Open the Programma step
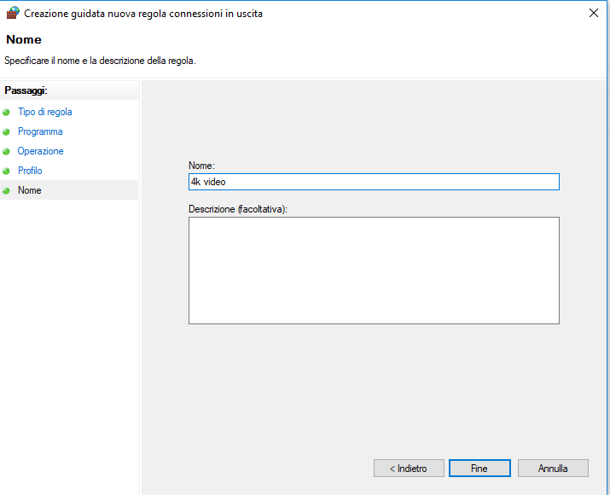This screenshot has width=610, height=495. (40, 131)
